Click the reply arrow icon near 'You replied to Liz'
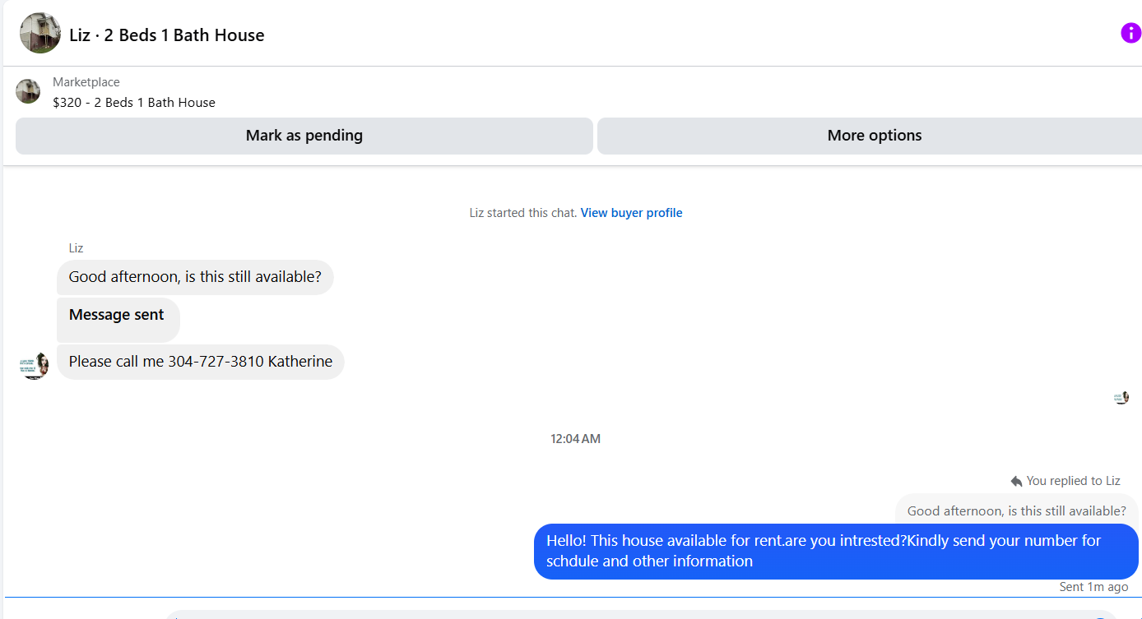 (x=1016, y=481)
